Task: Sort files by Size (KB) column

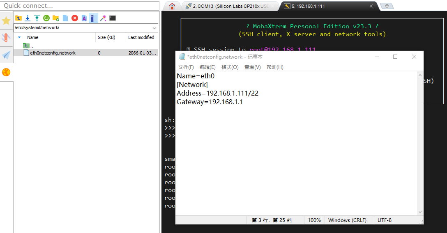Action: pos(106,37)
